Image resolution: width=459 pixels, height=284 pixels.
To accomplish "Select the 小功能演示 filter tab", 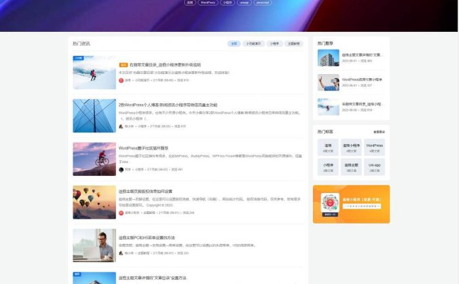I will click(253, 43).
